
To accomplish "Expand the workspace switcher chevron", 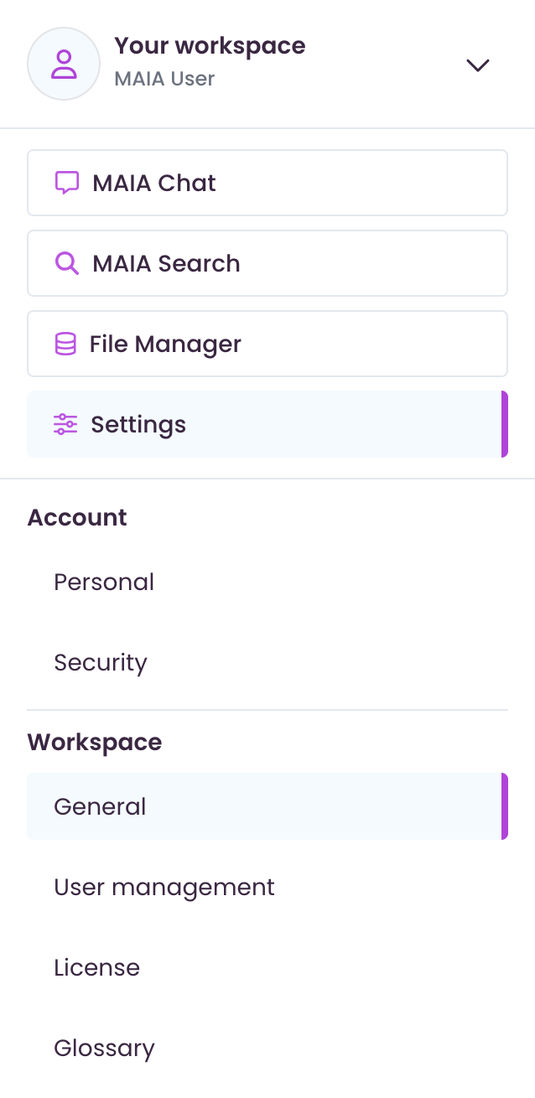I will tap(478, 65).
